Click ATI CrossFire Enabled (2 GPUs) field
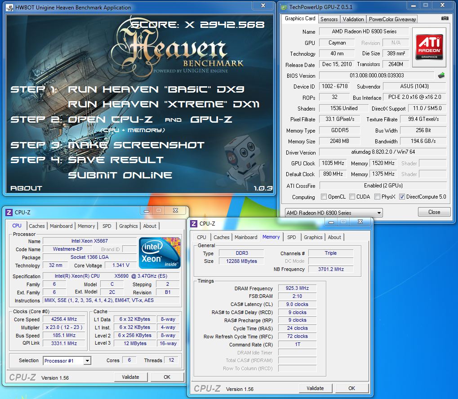The height and width of the screenshot is (399, 458). pos(383,186)
